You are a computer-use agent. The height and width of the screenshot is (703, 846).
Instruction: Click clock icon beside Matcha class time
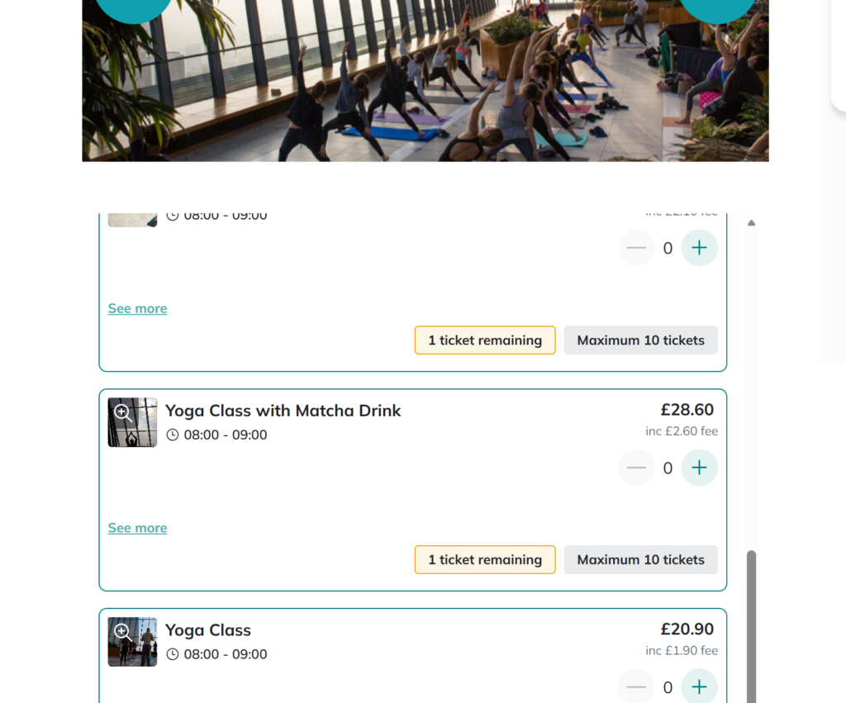coord(172,435)
